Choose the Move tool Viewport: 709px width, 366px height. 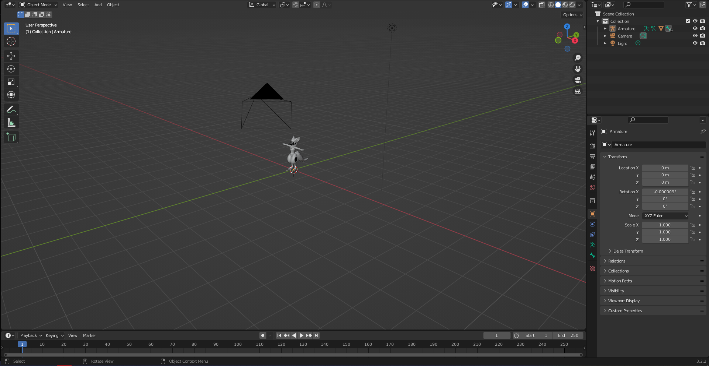click(11, 56)
